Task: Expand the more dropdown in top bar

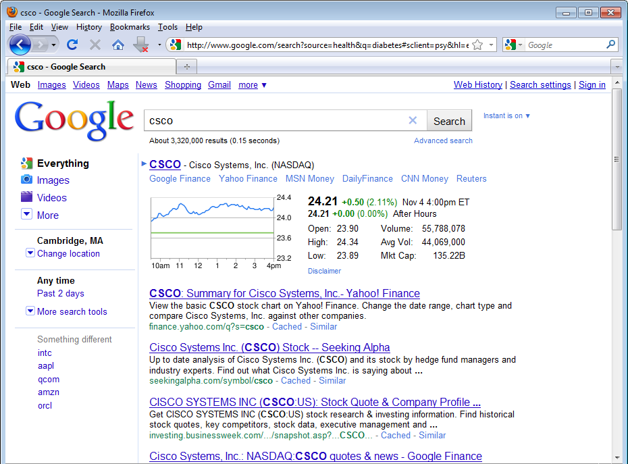Action: [253, 85]
